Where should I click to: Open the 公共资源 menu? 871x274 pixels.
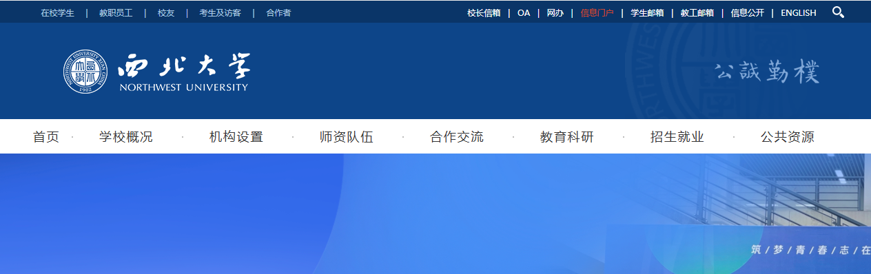point(788,137)
